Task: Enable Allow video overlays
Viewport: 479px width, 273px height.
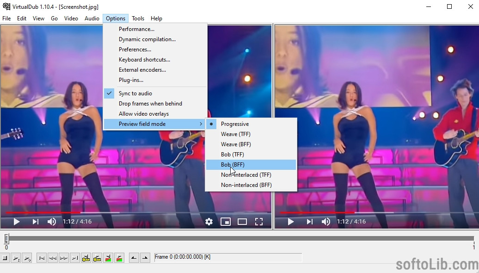Action: click(x=155, y=114)
